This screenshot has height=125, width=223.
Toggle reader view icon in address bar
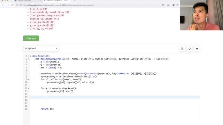[x=163, y=5]
